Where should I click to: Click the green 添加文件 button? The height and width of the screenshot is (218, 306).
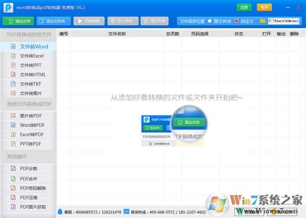(x=18, y=21)
